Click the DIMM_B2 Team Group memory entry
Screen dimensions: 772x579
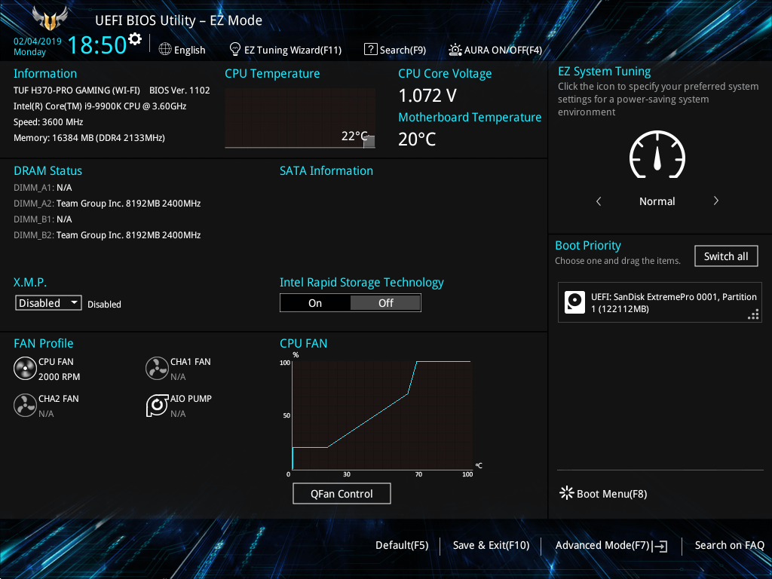tap(107, 235)
